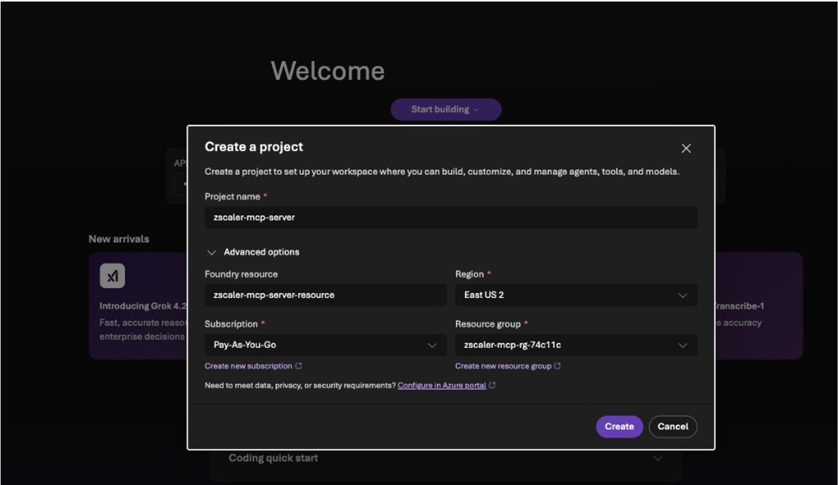
Task: Click the Cancel button
Action: [673, 427]
